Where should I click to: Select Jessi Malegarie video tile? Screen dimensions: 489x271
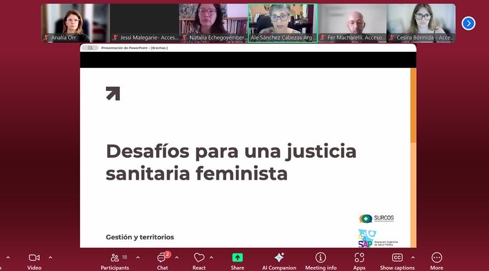coord(145,23)
